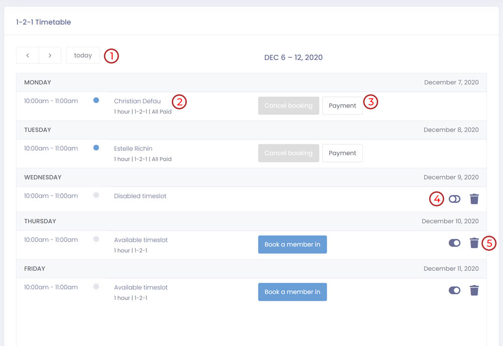Click the DEC 6 – 12, 2020 date range
This screenshot has height=346, width=503.
293,57
